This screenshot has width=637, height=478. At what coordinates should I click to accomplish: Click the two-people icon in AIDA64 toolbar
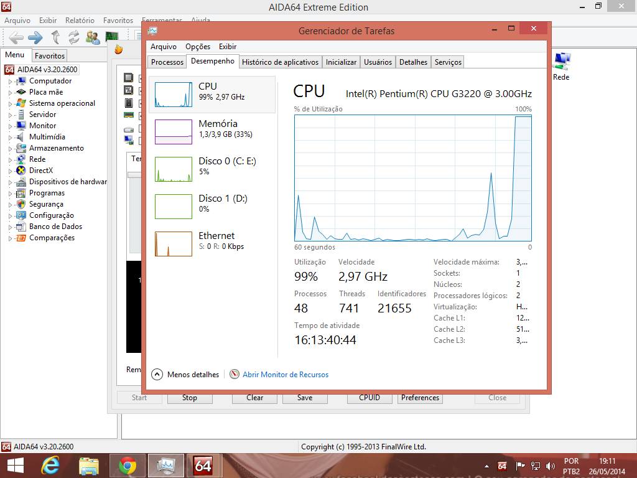pyautogui.click(x=93, y=37)
